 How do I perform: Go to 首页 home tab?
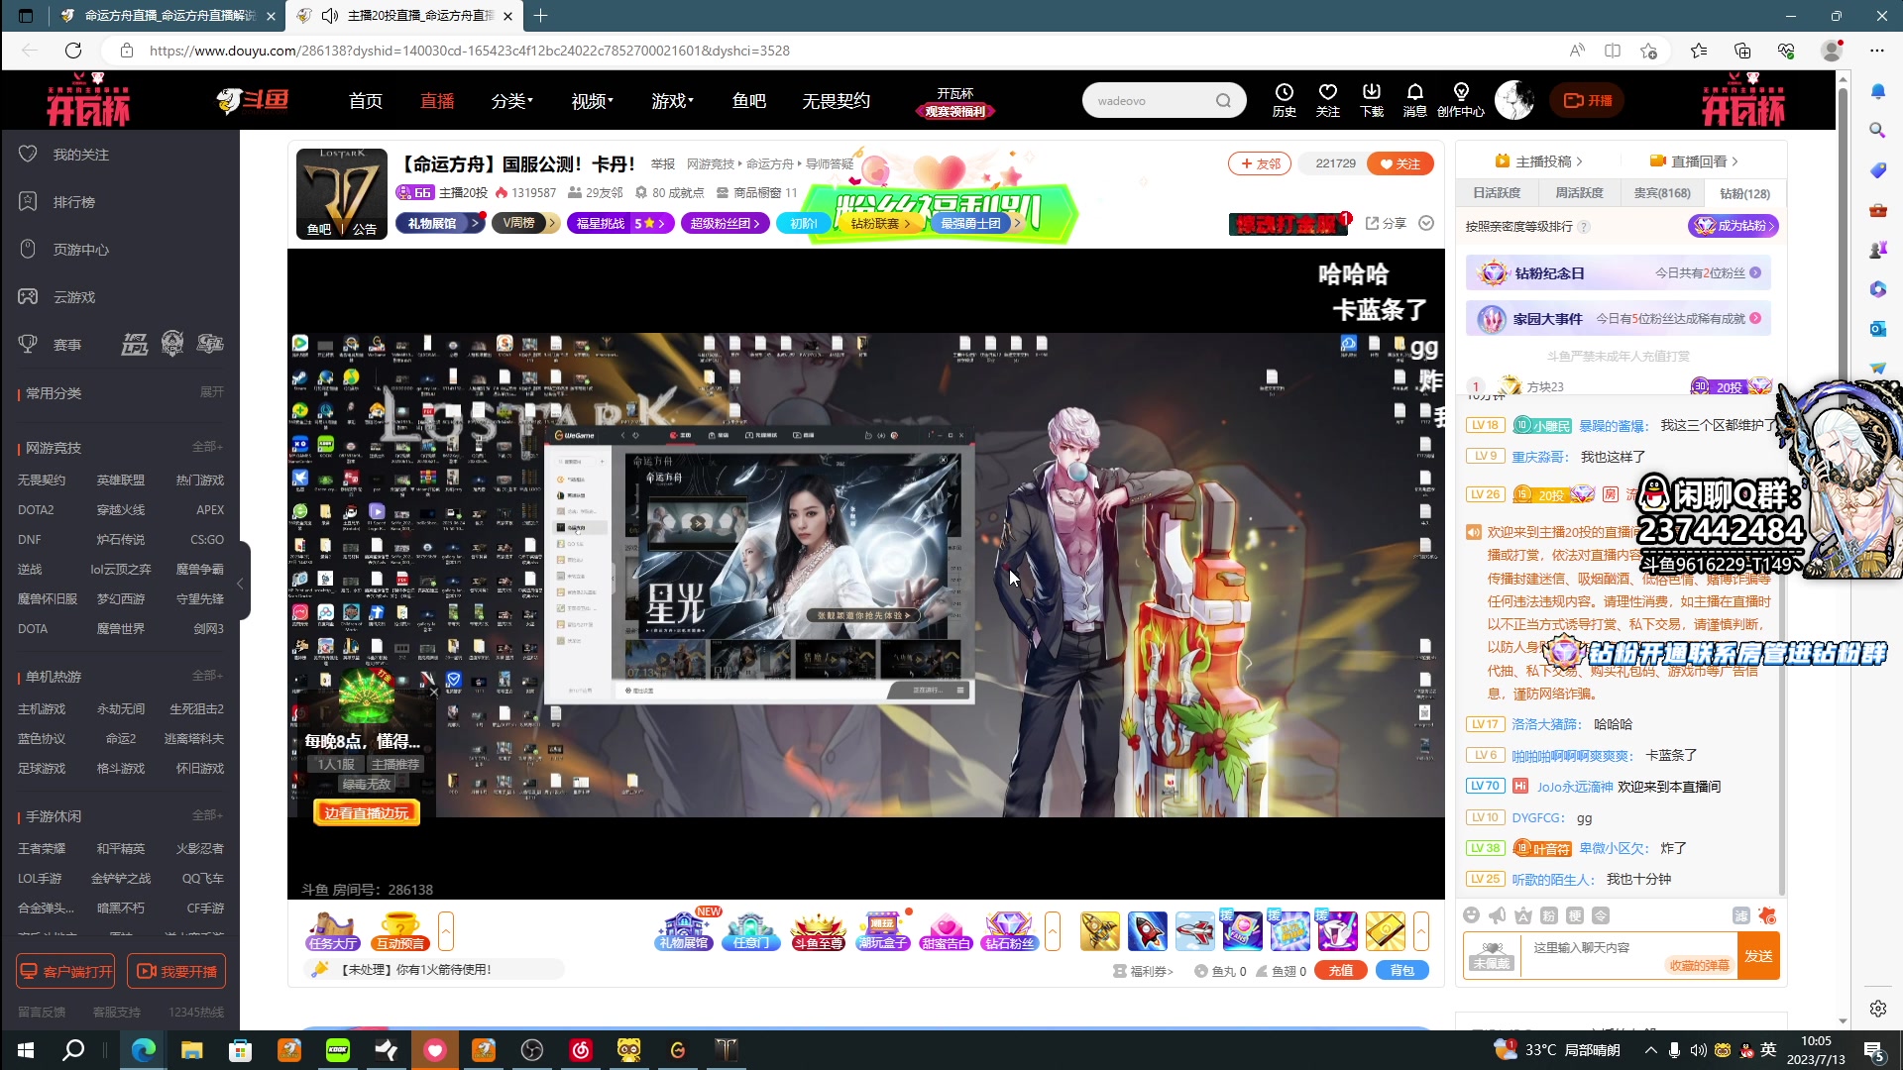coord(365,101)
